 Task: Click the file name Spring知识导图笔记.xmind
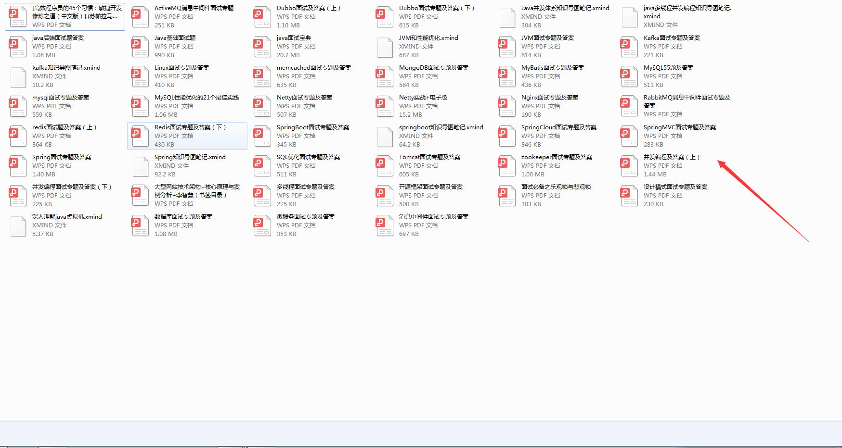pyautogui.click(x=190, y=157)
